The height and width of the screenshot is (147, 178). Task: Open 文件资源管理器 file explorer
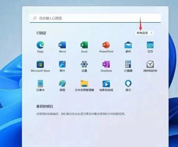pos(84,85)
